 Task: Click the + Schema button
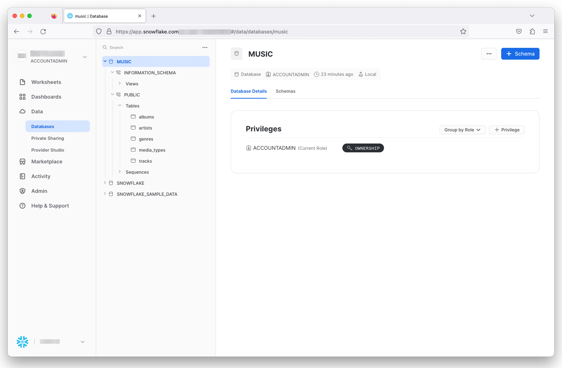coord(520,54)
